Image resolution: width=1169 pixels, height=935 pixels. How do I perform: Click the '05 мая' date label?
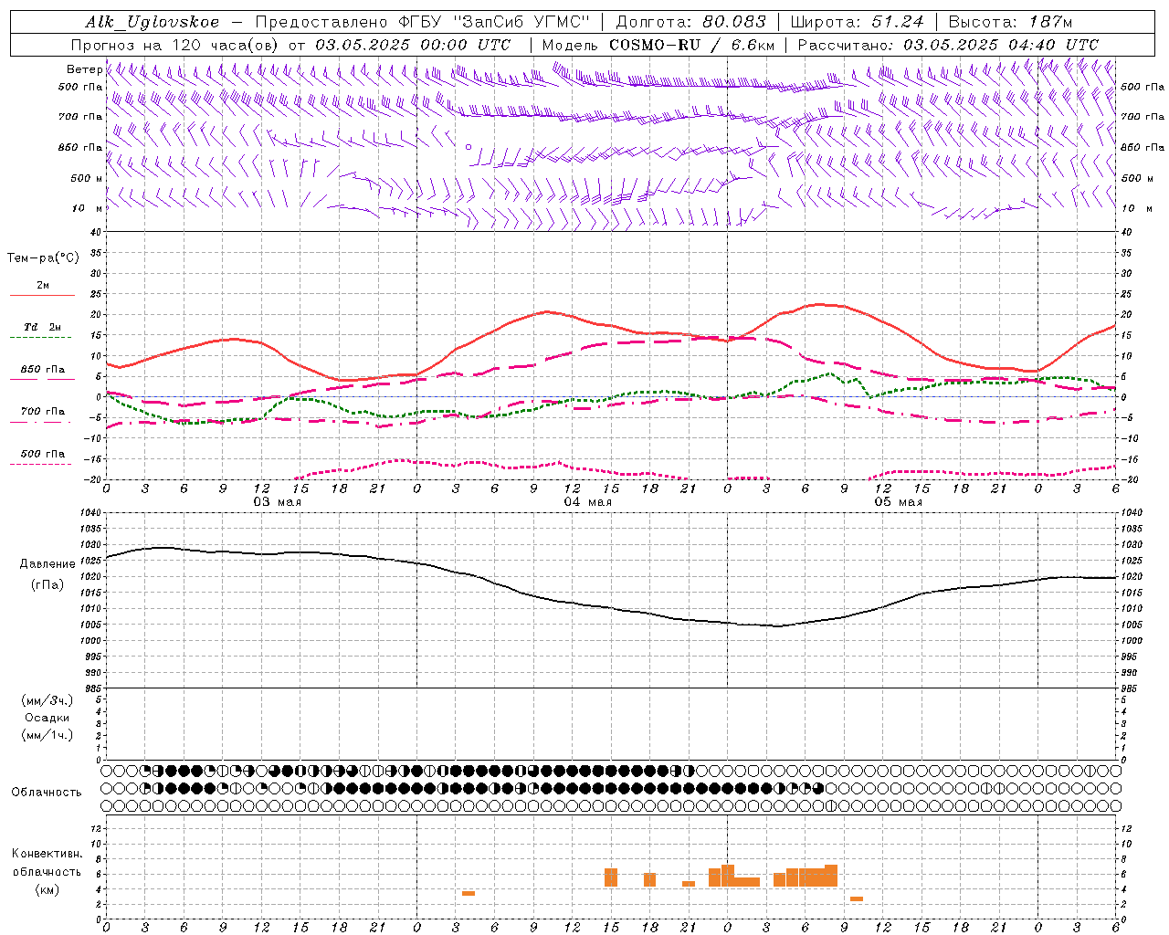[899, 502]
